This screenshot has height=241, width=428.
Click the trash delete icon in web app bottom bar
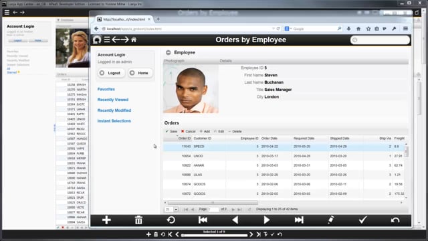tap(138, 220)
